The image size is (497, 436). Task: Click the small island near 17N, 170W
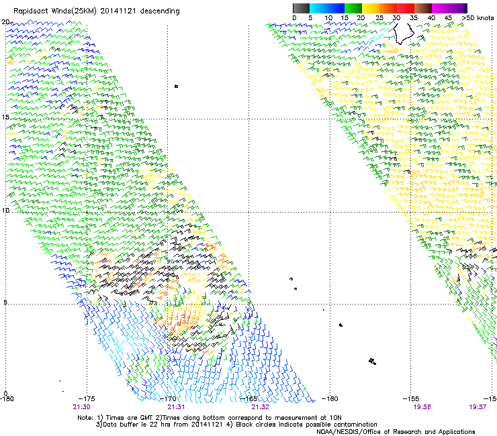[x=176, y=86]
